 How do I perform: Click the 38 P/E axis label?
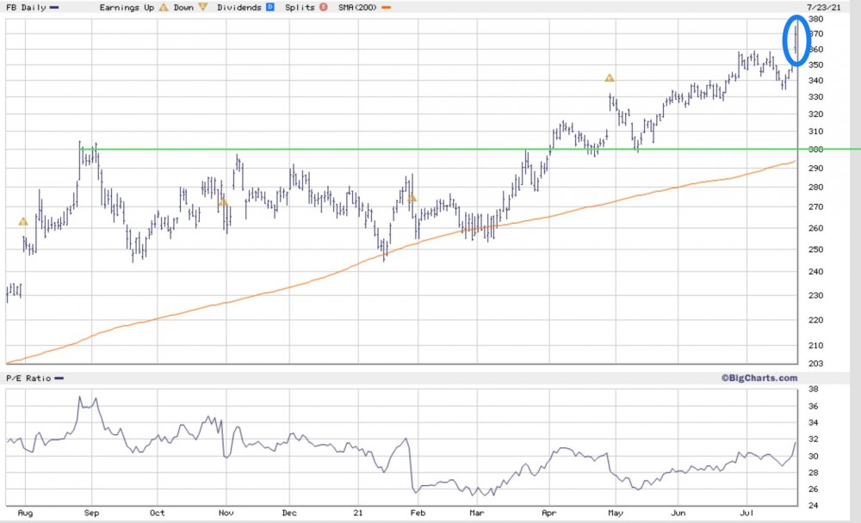pos(814,389)
